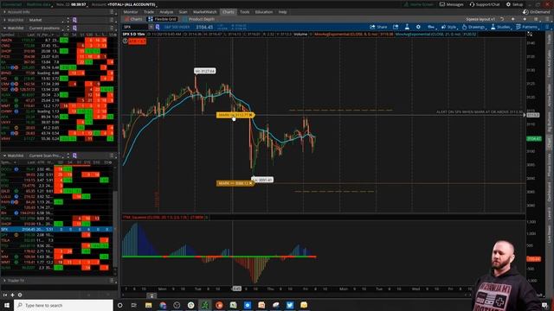The width and height of the screenshot is (554, 311).
Task: Open Task View on the taskbar
Action: [x=134, y=305]
